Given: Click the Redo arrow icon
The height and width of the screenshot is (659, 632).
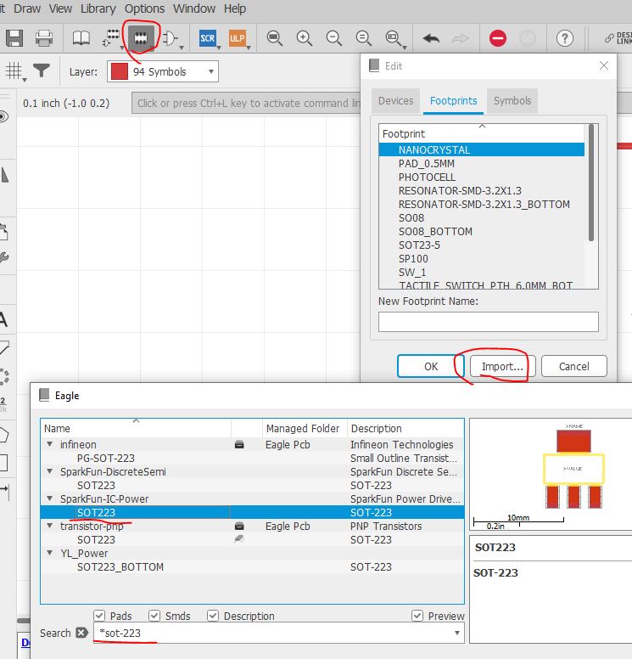Looking at the screenshot, I should [x=461, y=39].
